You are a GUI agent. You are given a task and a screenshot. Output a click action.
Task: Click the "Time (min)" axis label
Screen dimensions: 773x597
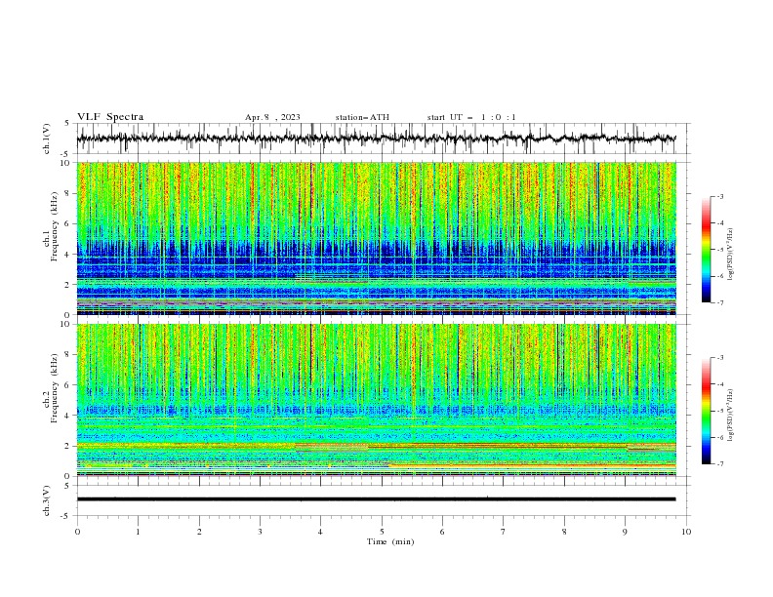390,541
